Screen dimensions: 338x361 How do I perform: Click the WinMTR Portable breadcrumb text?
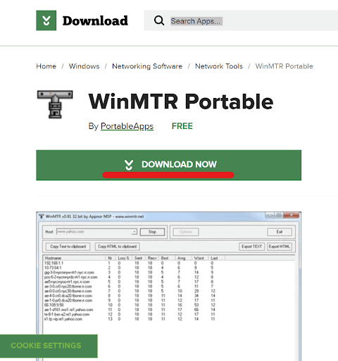[284, 66]
